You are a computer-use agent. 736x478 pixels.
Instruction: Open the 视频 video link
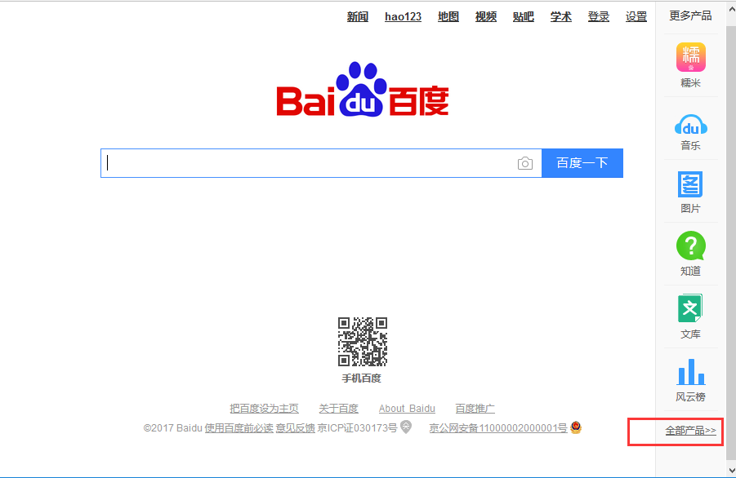coord(486,17)
